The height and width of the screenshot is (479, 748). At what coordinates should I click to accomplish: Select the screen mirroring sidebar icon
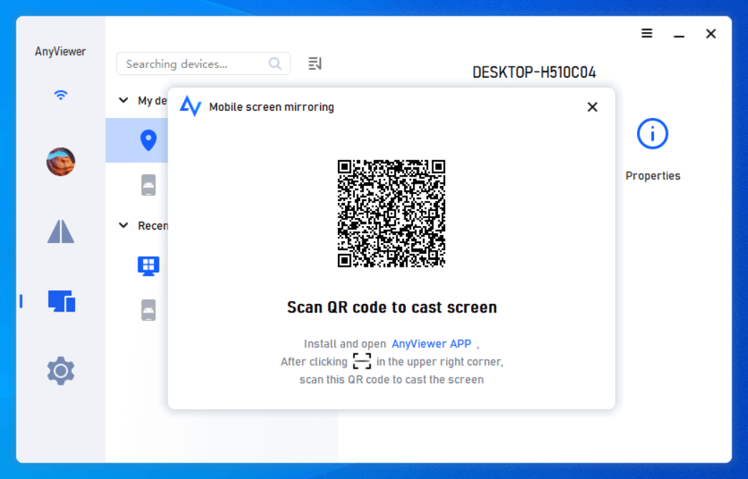[x=60, y=301]
